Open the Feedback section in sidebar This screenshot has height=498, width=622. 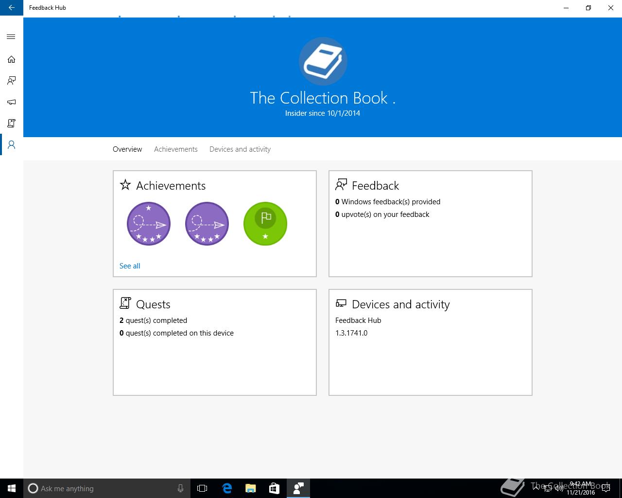11,81
